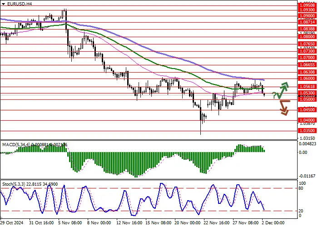Click the 1.08714 price level label
Viewport: 318px width, 227px height.
(308, 22)
